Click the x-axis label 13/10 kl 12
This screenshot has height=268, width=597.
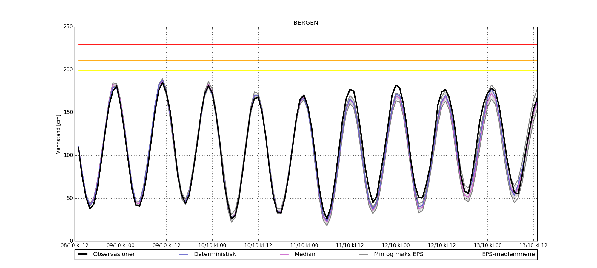click(533, 246)
